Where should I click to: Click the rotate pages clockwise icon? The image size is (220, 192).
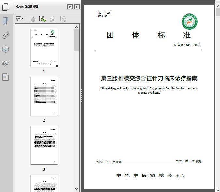tap(63, 19)
